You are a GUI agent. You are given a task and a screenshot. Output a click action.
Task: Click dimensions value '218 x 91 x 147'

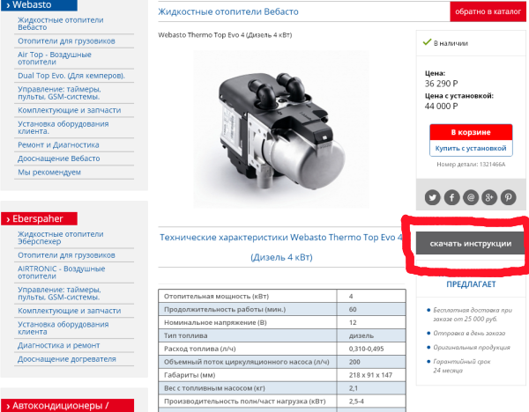click(370, 375)
